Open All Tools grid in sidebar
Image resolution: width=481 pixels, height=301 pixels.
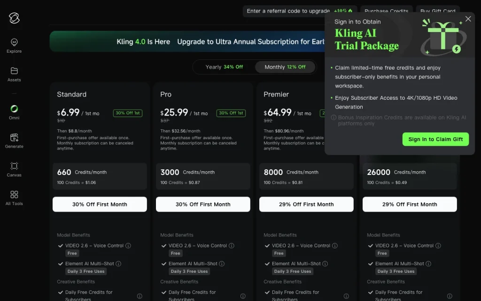point(14,198)
